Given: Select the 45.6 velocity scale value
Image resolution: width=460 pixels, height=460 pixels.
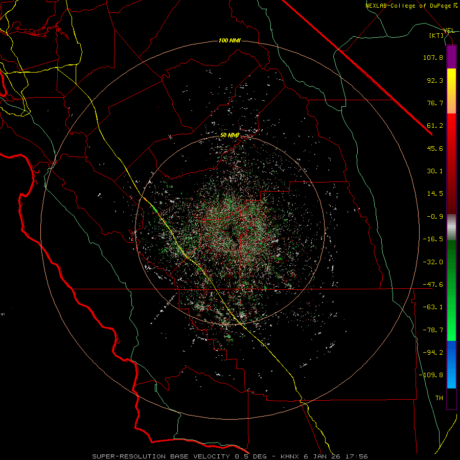Looking at the screenshot, I should [x=435, y=148].
